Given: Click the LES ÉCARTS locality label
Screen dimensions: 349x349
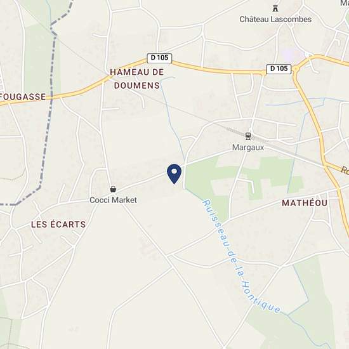Looking at the screenshot, I should click(x=58, y=224).
